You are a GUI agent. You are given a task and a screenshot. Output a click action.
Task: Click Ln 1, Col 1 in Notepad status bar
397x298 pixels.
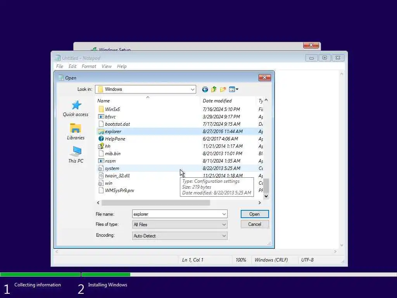tap(193, 260)
